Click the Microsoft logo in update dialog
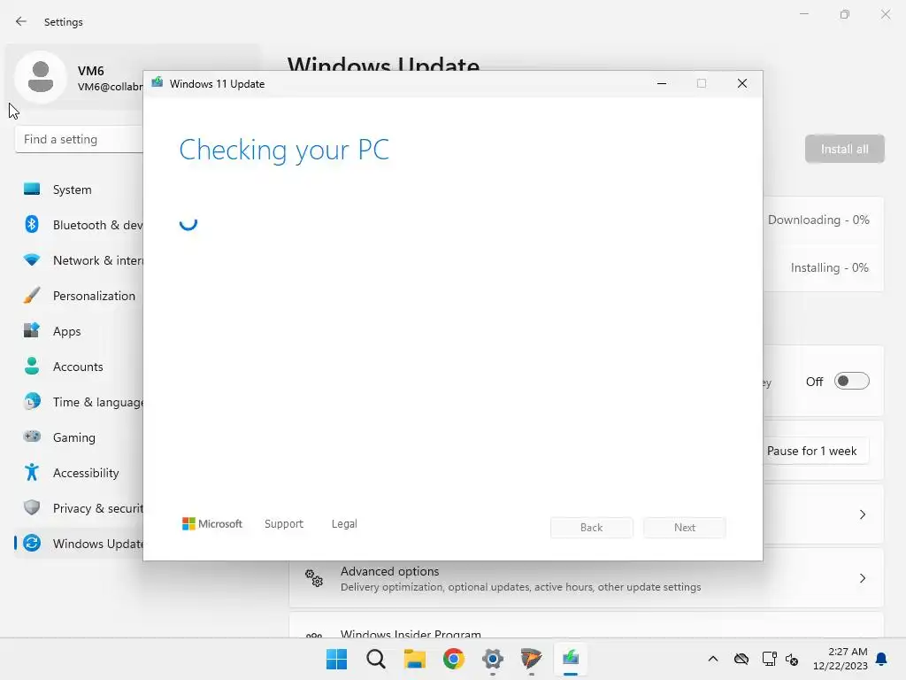906x680 pixels. [x=212, y=524]
